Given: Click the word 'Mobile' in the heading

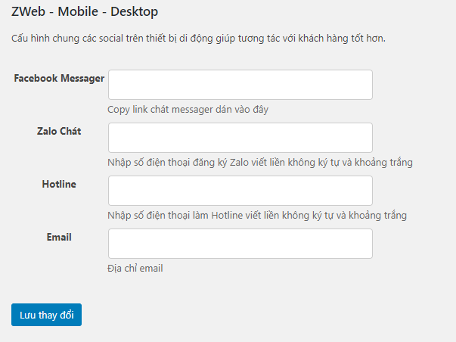Looking at the screenshot, I should (x=78, y=11).
